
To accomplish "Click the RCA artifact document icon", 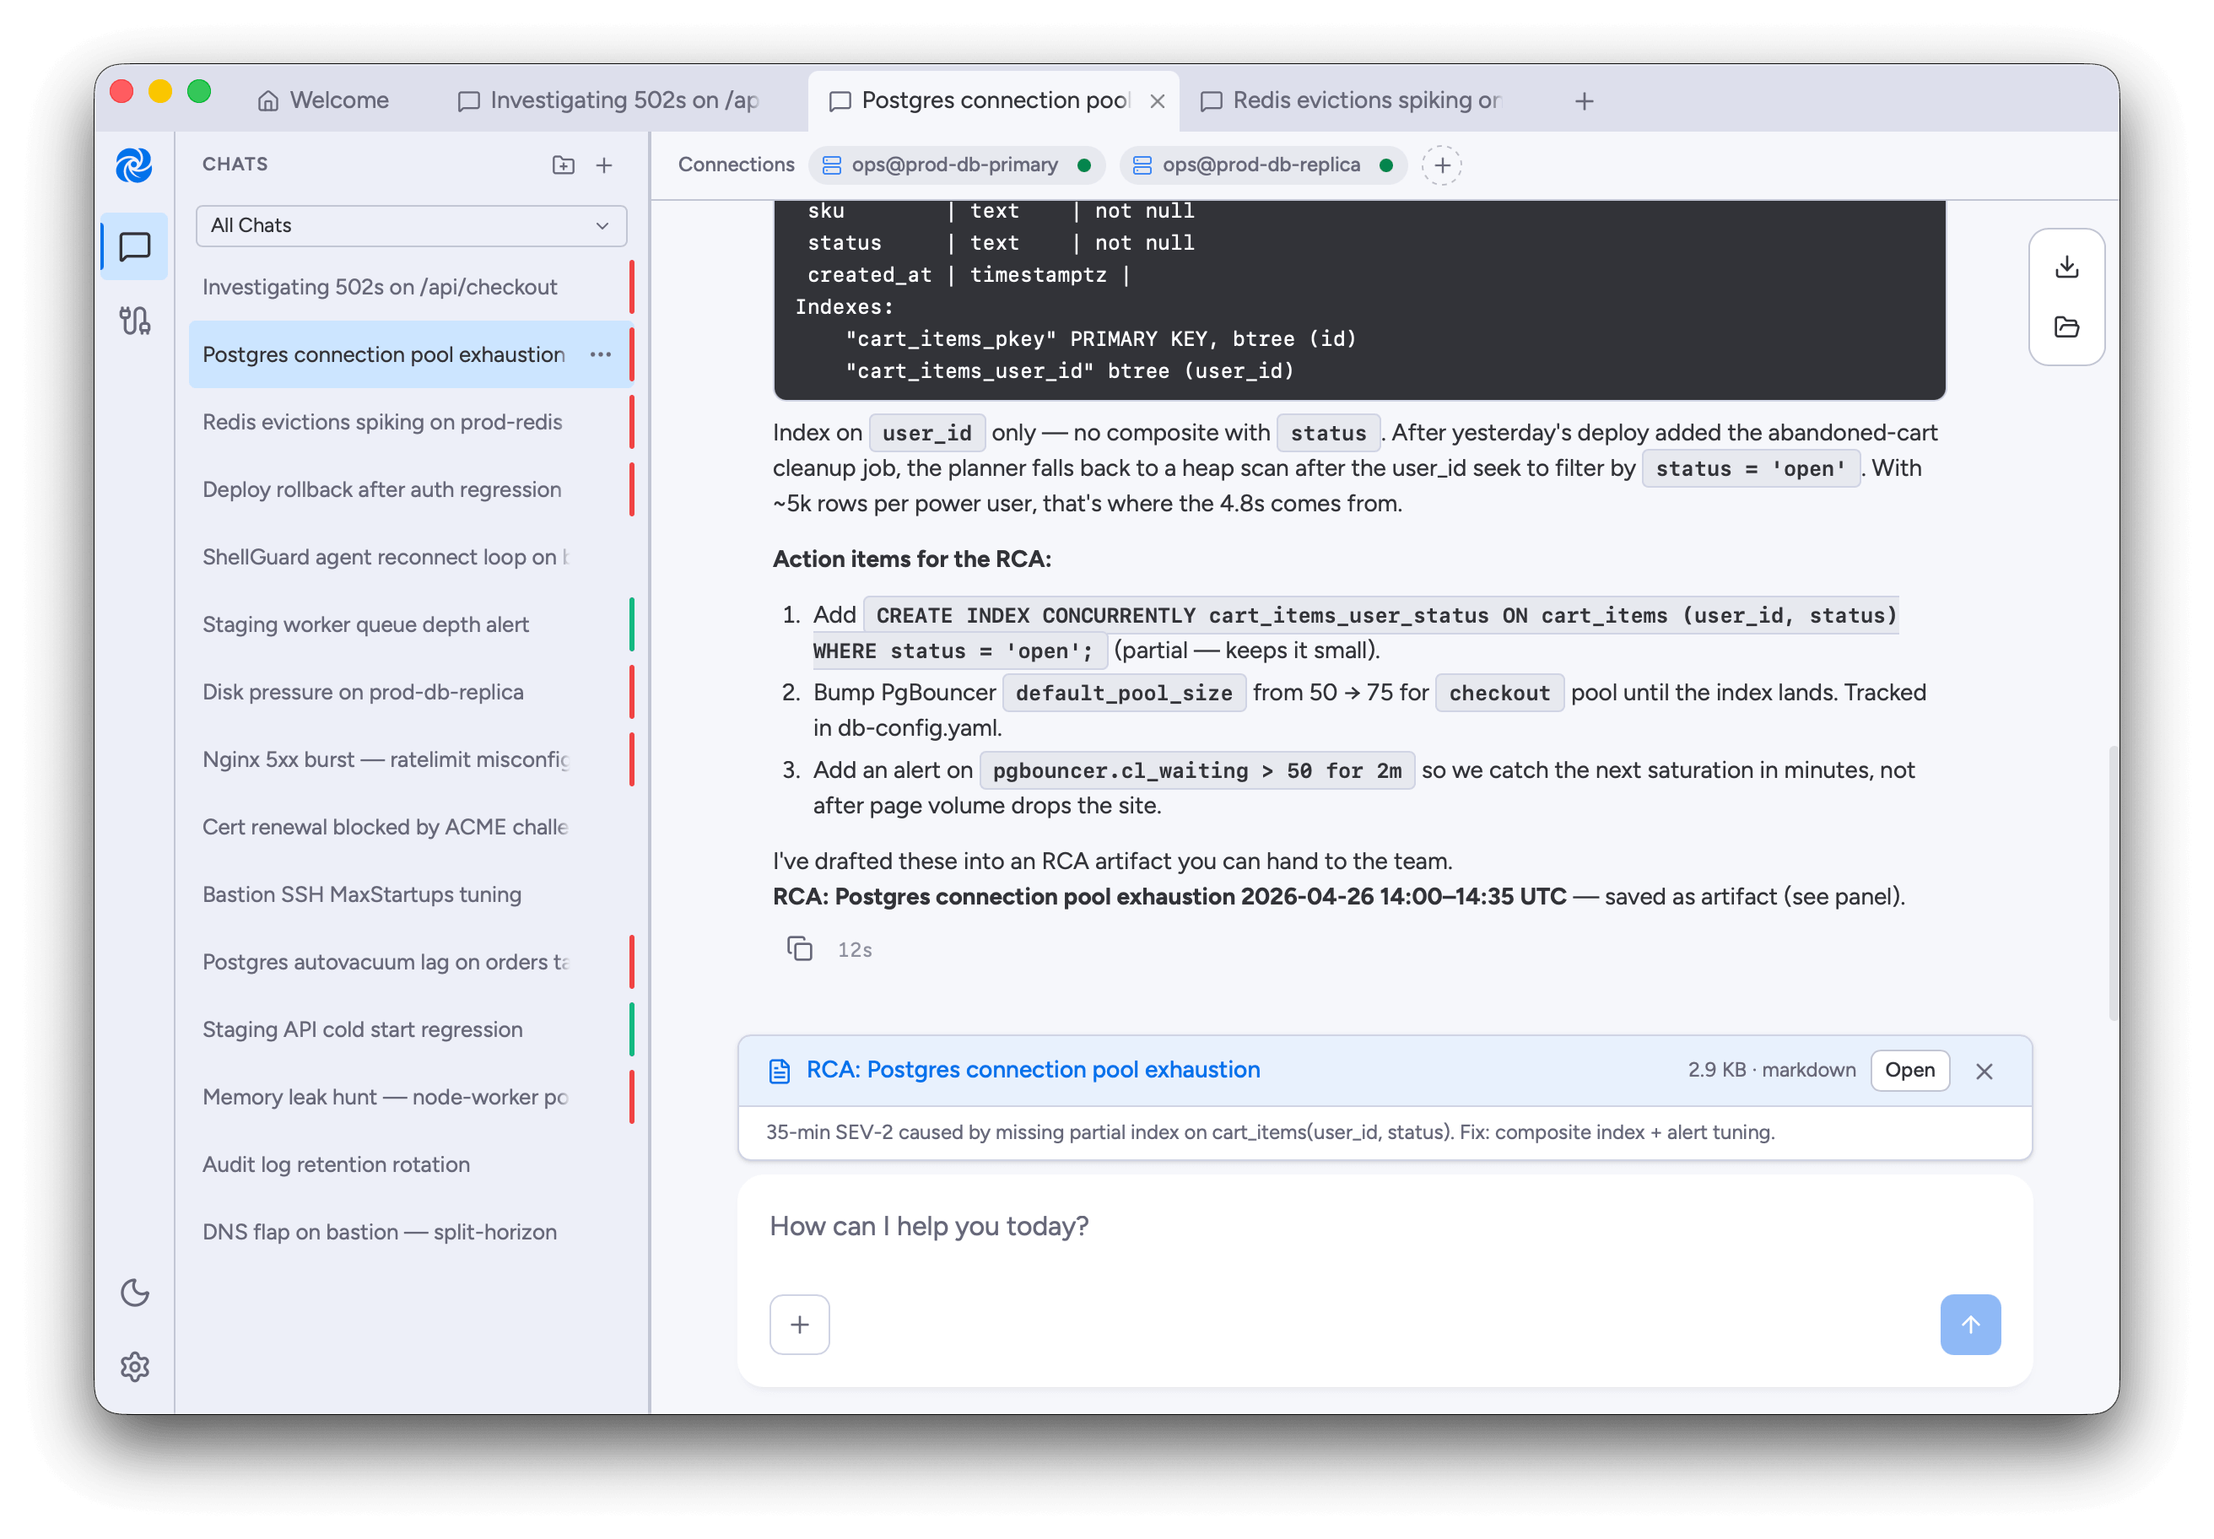I will click(x=779, y=1071).
